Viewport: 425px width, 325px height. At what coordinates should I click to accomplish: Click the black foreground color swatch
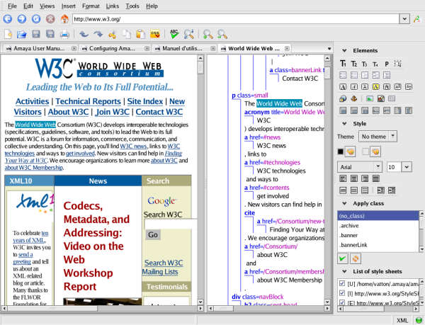[341, 151]
